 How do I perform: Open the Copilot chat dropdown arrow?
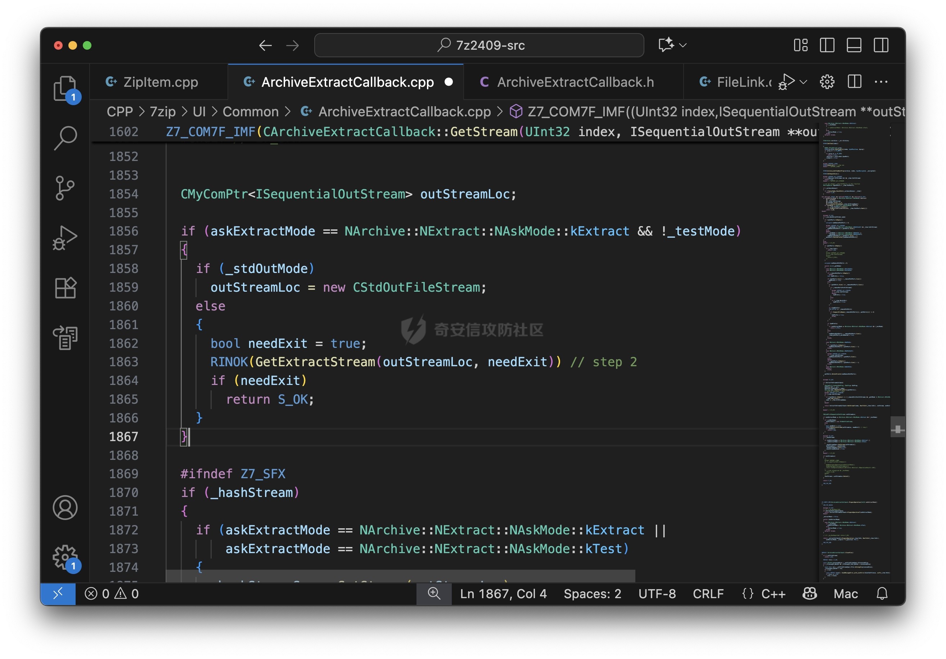683,45
